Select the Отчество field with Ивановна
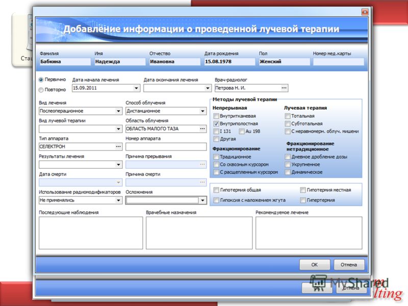Screen dimensions: 408x306 click(174, 62)
